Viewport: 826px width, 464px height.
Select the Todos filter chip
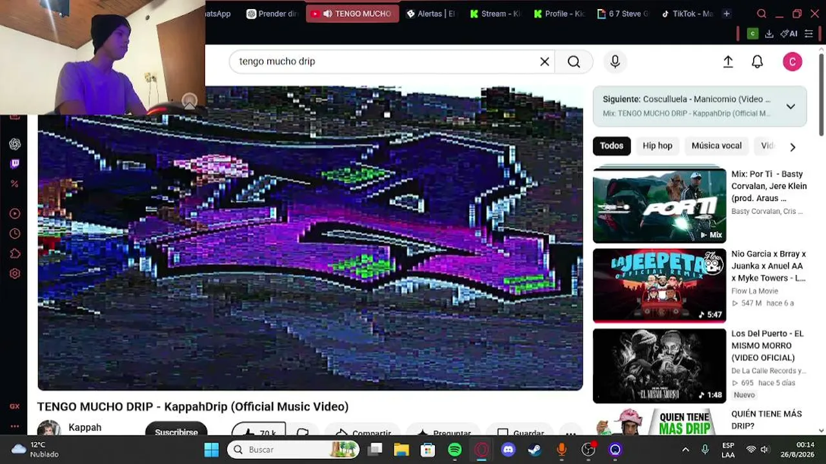612,146
